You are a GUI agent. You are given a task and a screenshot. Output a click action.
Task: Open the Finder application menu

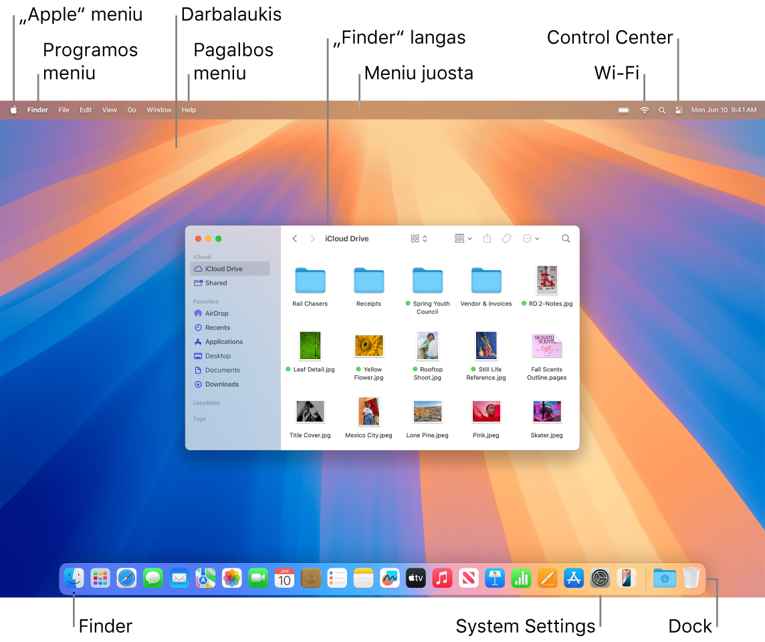click(37, 110)
